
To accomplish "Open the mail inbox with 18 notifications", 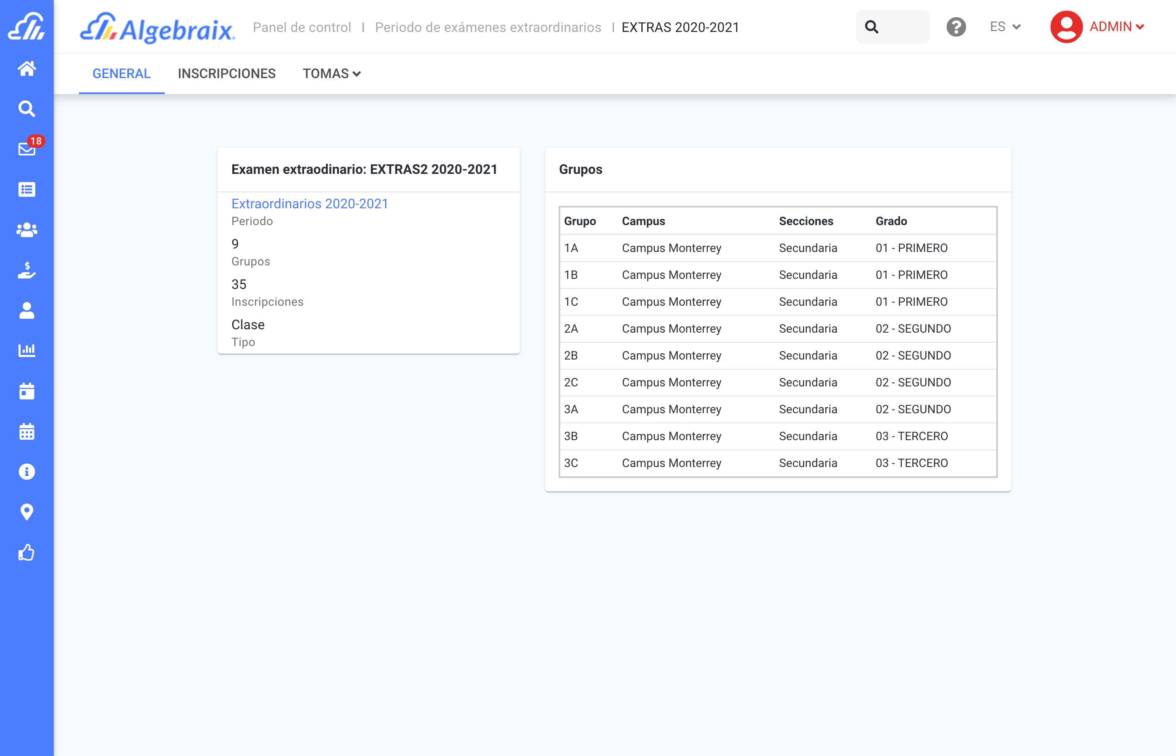I will (26, 149).
